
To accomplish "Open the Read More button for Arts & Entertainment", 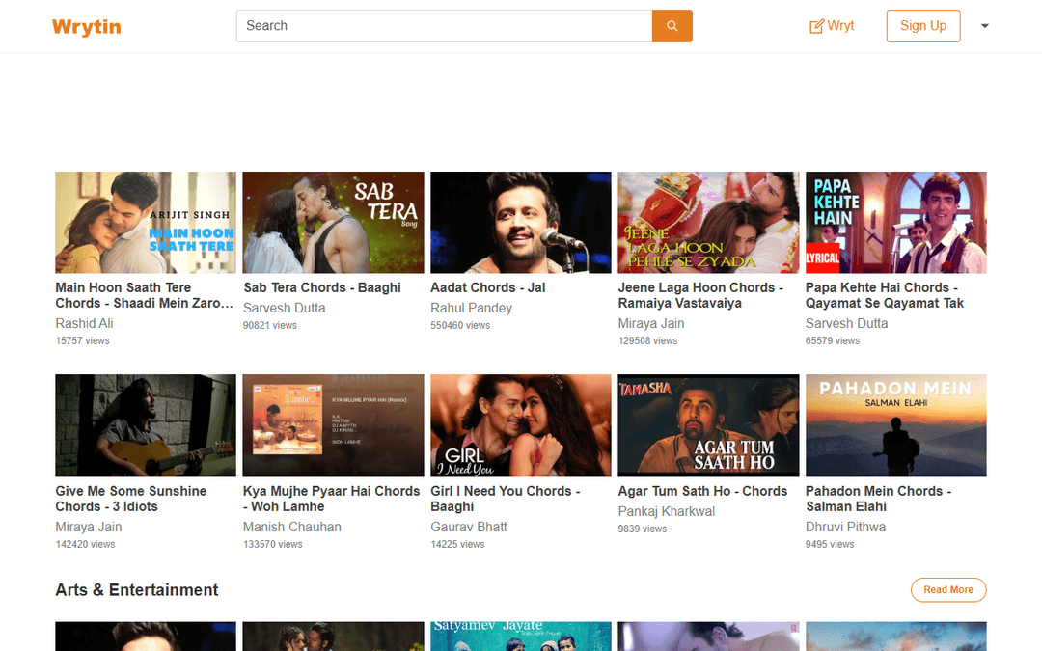I will click(x=948, y=590).
